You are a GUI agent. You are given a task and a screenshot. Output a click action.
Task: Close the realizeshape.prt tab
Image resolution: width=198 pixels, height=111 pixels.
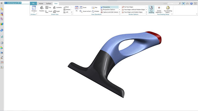pos(20,3)
